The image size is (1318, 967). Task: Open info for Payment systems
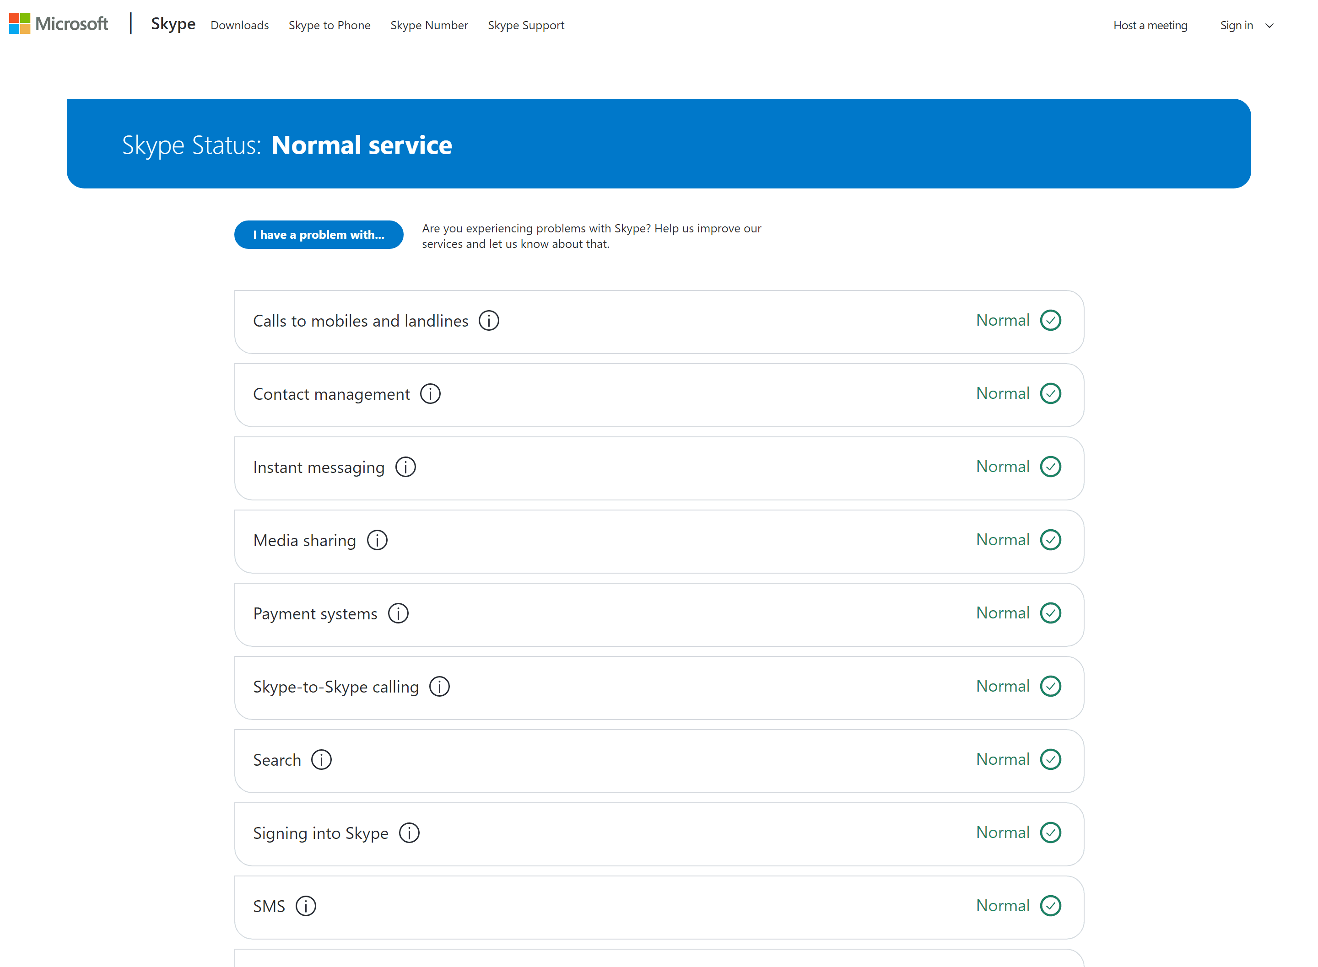pyautogui.click(x=398, y=613)
